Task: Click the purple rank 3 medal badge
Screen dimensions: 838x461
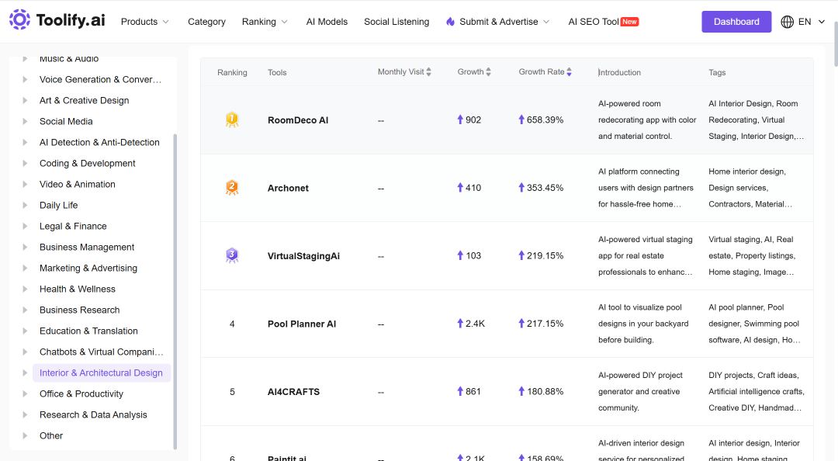Action: pyautogui.click(x=232, y=255)
